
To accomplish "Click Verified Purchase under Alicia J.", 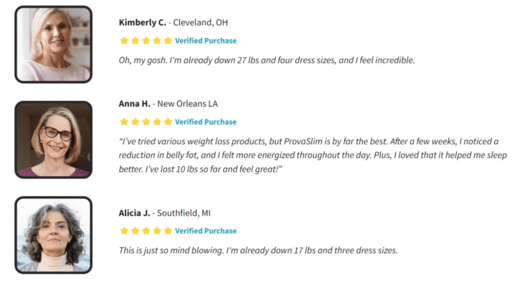I will coord(206,231).
